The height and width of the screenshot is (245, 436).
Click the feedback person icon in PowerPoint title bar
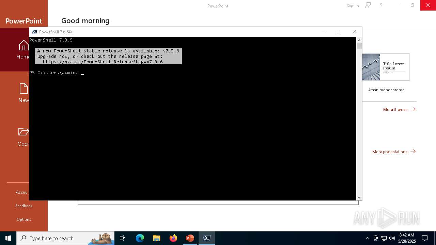click(368, 5)
